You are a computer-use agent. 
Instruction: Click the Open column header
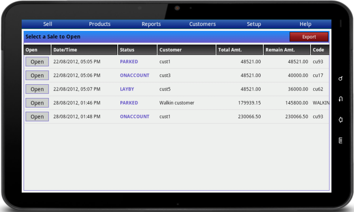coord(37,50)
